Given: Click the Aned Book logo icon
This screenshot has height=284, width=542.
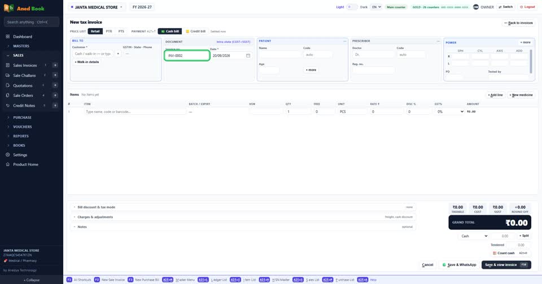Looking at the screenshot, I should (x=8, y=8).
